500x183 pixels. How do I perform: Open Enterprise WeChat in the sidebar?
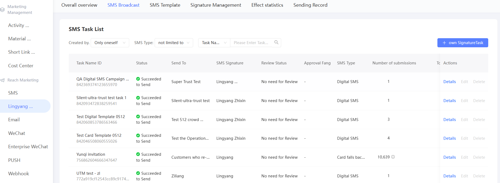[x=28, y=147]
